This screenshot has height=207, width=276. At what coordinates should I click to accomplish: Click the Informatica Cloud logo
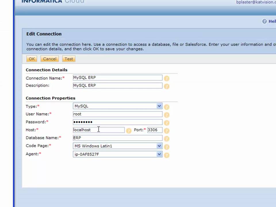53,1
